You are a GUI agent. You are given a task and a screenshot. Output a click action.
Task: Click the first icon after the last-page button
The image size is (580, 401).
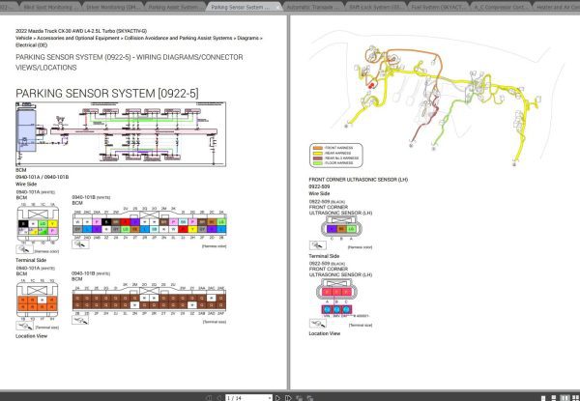(x=299, y=398)
